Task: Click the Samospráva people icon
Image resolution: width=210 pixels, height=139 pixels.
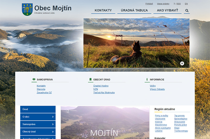Action: (34, 79)
